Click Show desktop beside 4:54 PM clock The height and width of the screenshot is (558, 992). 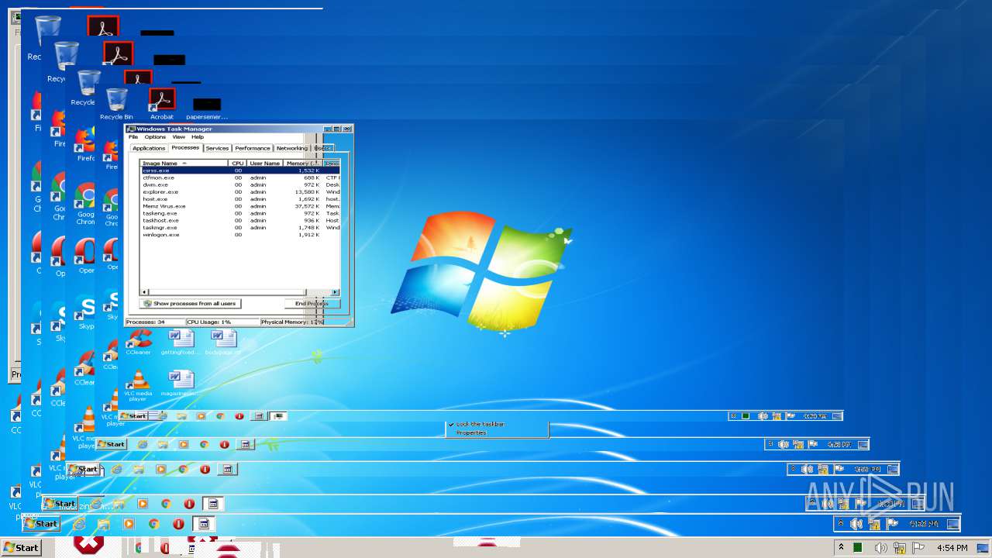pyautogui.click(x=983, y=547)
